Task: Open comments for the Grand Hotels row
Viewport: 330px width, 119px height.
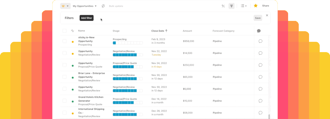Action: pyautogui.click(x=260, y=101)
